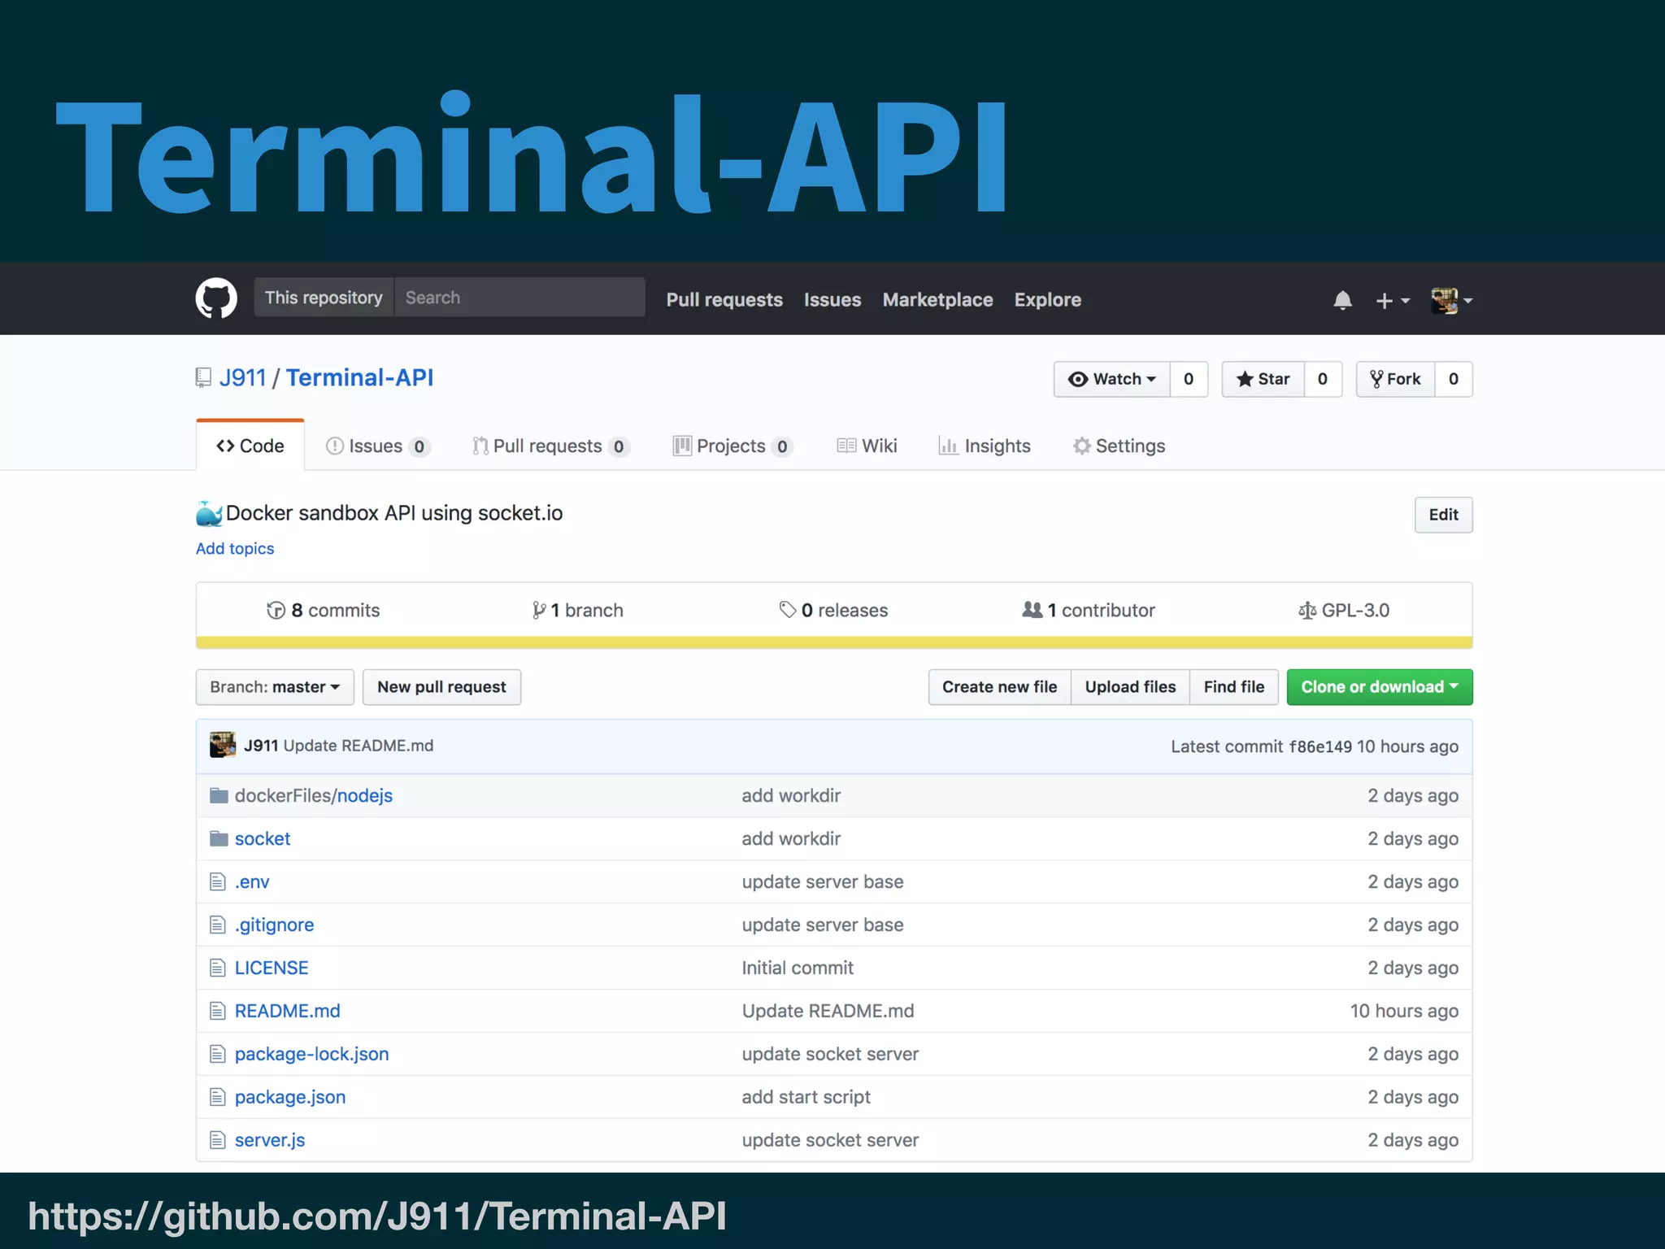This screenshot has height=1249, width=1665.
Task: Click the package-lock.json file icon
Action: pos(217,1054)
